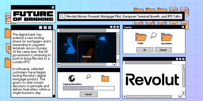Click the Revolut window's vertical scroll thumb

(184, 78)
